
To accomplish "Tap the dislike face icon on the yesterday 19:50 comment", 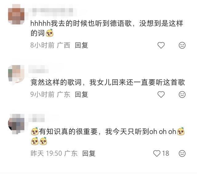I will pos(182,153).
